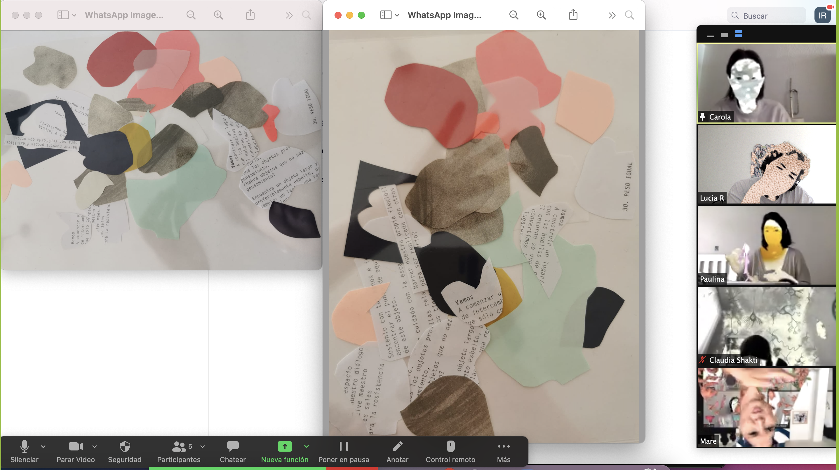
Task: Mute microphone with Silenciar button
Action: [x=24, y=451]
